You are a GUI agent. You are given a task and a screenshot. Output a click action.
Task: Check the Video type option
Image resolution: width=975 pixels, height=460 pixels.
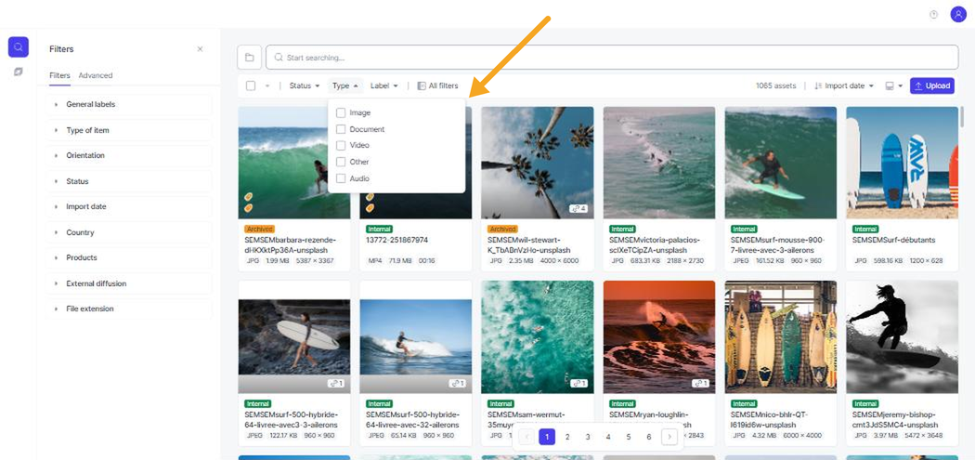click(341, 145)
